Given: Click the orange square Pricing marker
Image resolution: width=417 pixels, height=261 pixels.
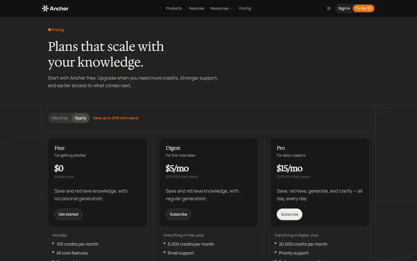Looking at the screenshot, I should [x=50, y=30].
